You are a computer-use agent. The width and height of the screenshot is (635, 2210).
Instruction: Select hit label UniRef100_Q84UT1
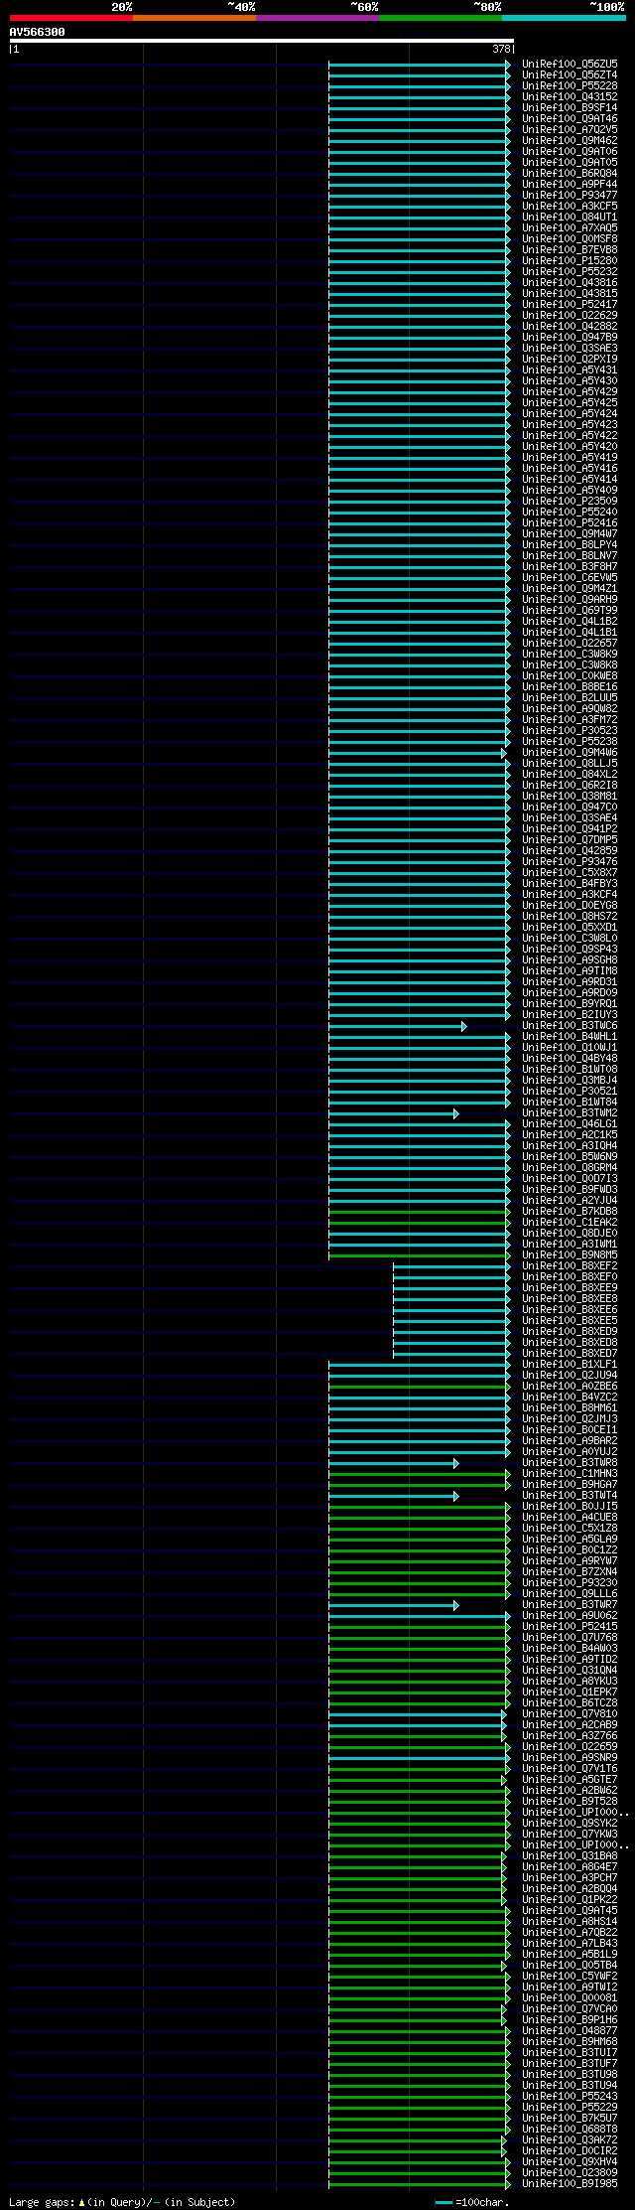click(570, 217)
